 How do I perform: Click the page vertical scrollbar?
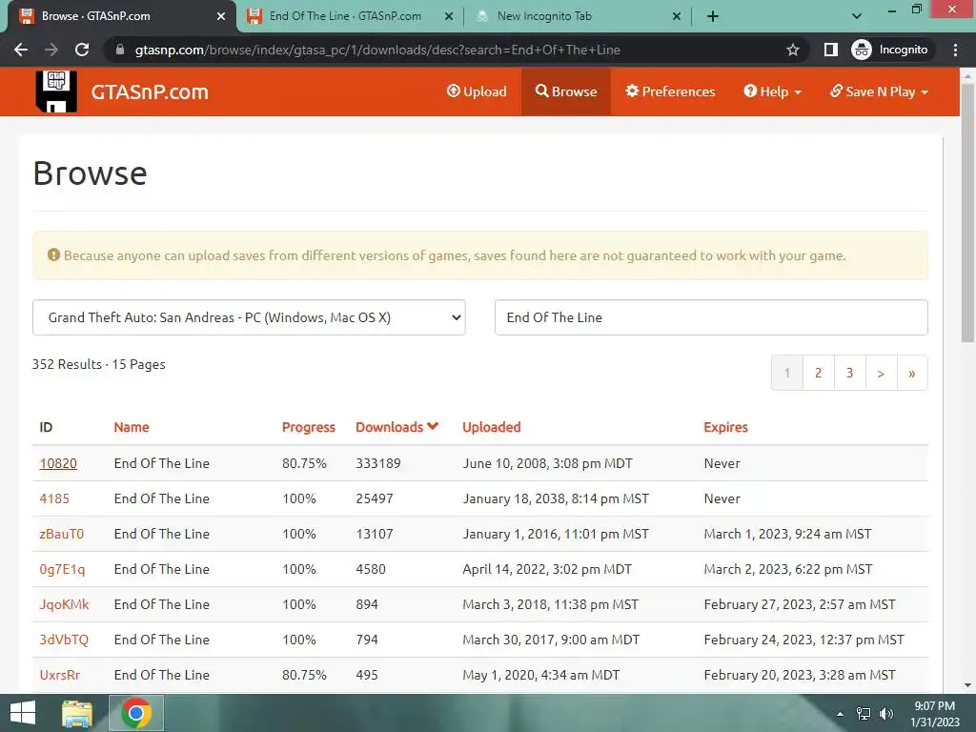[968, 212]
